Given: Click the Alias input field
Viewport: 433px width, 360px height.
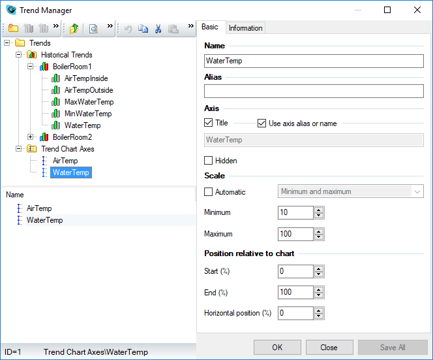Looking at the screenshot, I should point(314,91).
